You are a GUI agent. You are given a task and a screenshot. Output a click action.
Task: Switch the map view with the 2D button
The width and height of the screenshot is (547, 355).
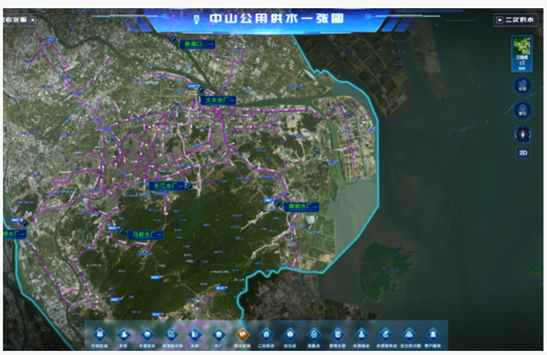[523, 153]
